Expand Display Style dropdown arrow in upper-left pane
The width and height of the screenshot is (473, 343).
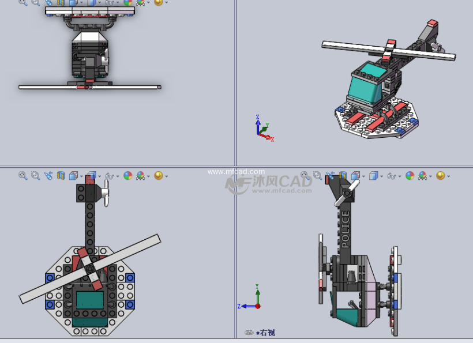click(100, 3)
